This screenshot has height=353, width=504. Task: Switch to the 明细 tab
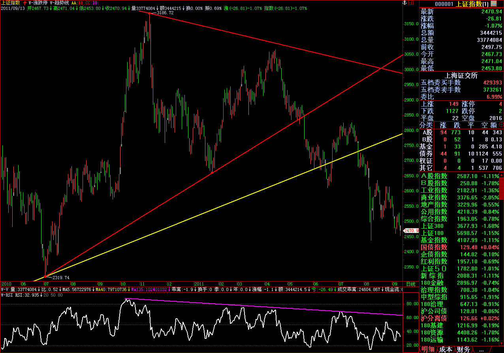point(428,349)
